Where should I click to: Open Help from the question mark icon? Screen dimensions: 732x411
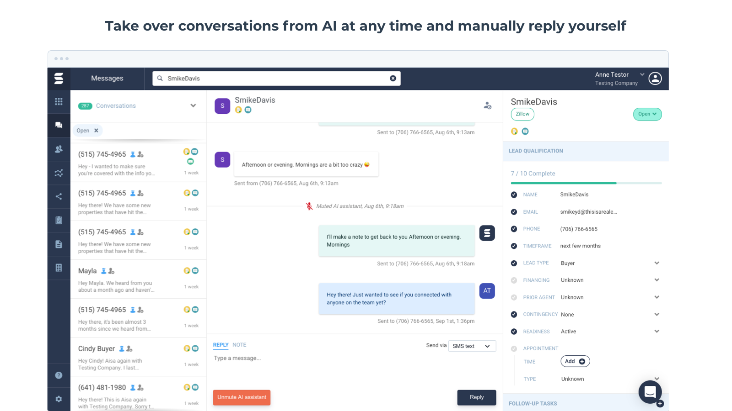point(59,375)
